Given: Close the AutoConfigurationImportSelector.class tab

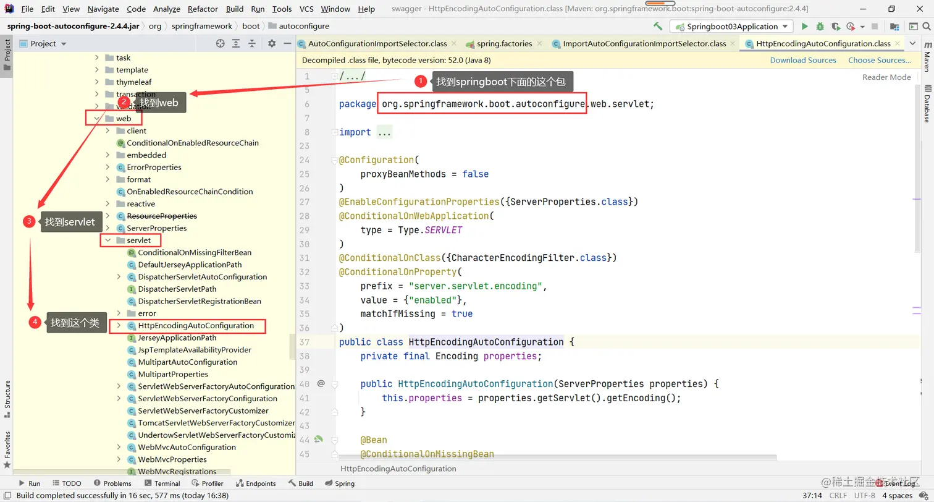Looking at the screenshot, I should pos(454,43).
